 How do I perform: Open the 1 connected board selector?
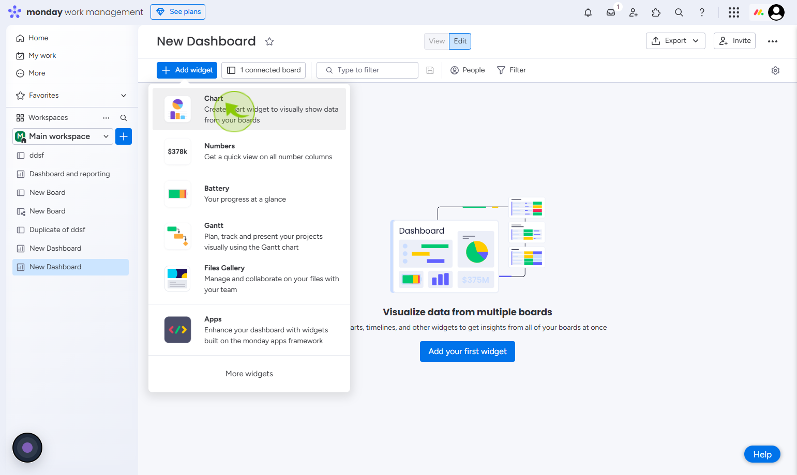tap(263, 70)
